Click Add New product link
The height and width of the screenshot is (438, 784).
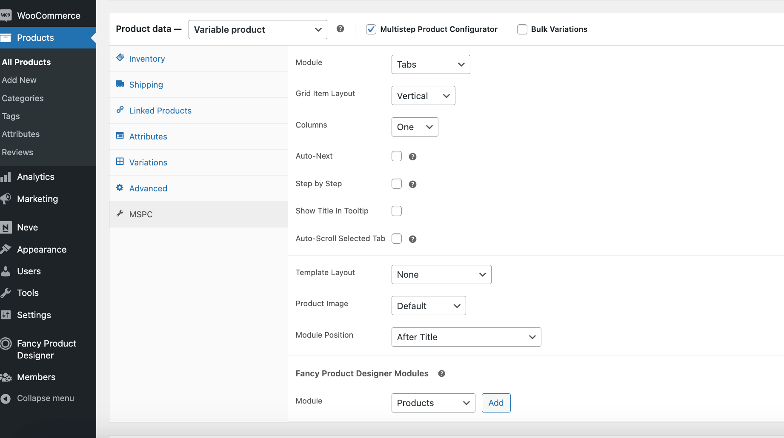pyautogui.click(x=19, y=80)
